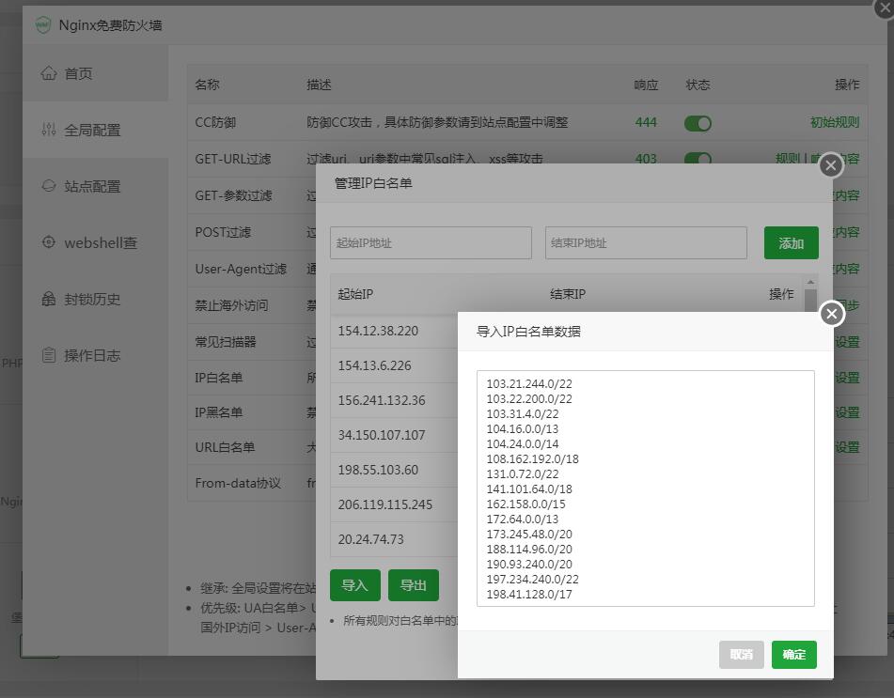Image resolution: width=894 pixels, height=698 pixels.
Task: Close the 管理IP白名单 dialog
Action: click(830, 165)
